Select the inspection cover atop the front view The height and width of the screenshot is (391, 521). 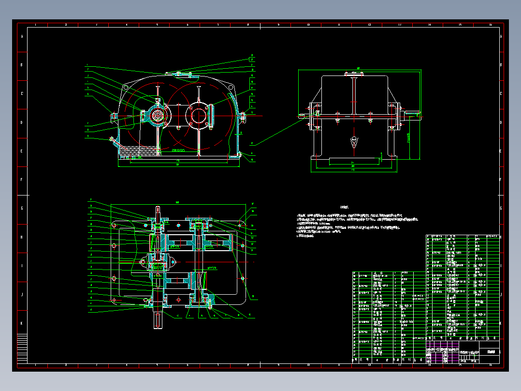pyautogui.click(x=179, y=74)
